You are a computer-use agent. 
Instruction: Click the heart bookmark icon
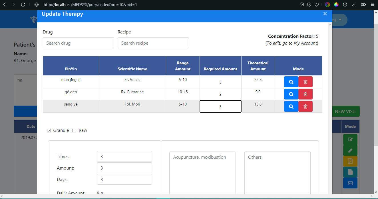[x=317, y=5]
